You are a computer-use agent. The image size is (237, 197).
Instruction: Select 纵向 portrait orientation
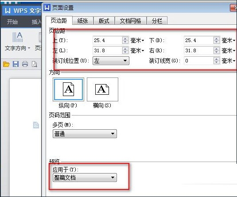pyautogui.click(x=68, y=89)
